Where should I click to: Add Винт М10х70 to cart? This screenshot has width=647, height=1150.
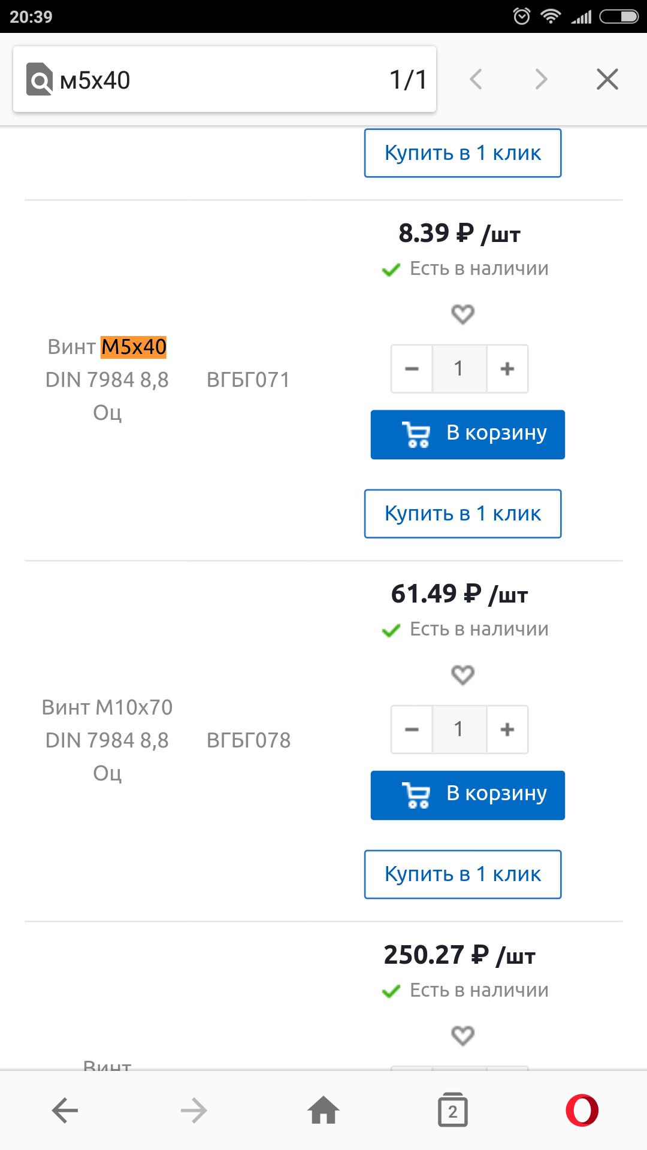point(467,795)
